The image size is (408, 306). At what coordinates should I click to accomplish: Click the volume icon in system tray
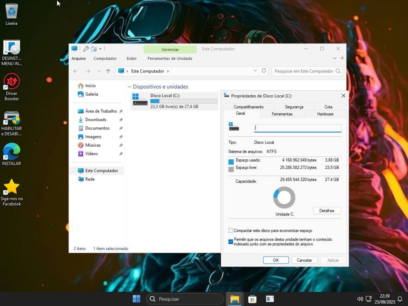[360, 299]
